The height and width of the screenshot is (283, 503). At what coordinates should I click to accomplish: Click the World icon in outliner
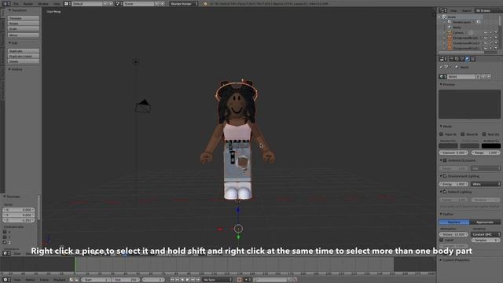click(x=450, y=28)
